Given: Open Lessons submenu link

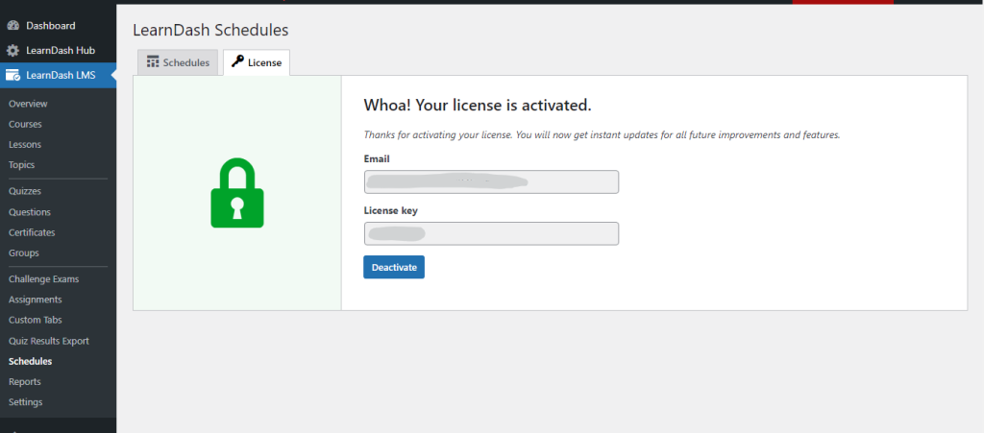Looking at the screenshot, I should pyautogui.click(x=25, y=144).
